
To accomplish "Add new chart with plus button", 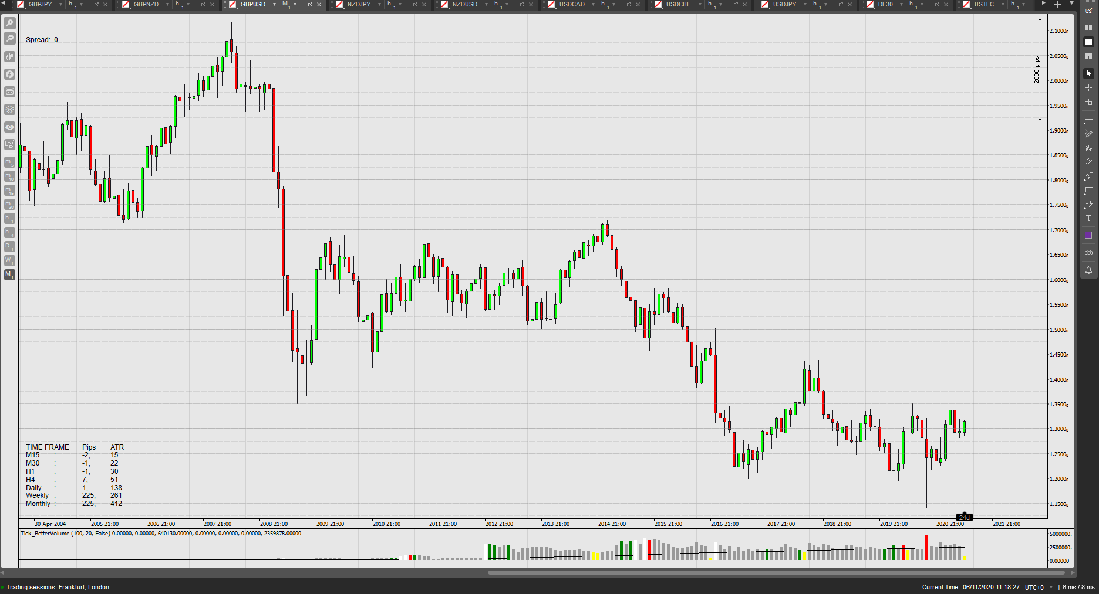I will click(x=1057, y=4).
